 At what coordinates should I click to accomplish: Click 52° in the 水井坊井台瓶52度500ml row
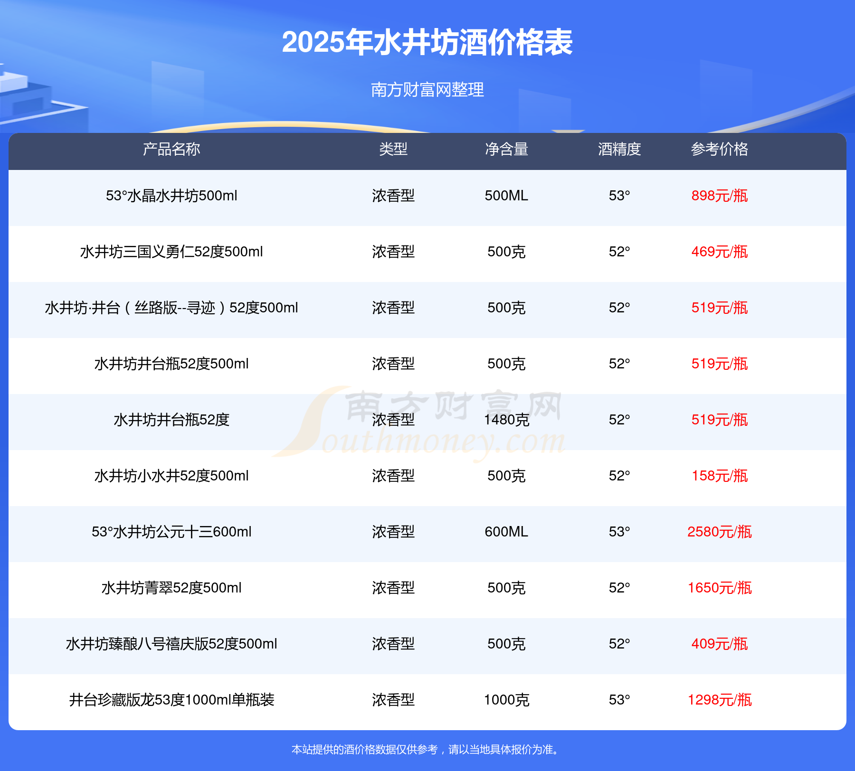pos(619,364)
